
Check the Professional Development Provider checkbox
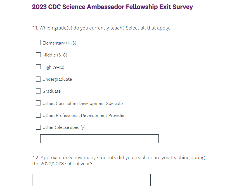coord(38,115)
